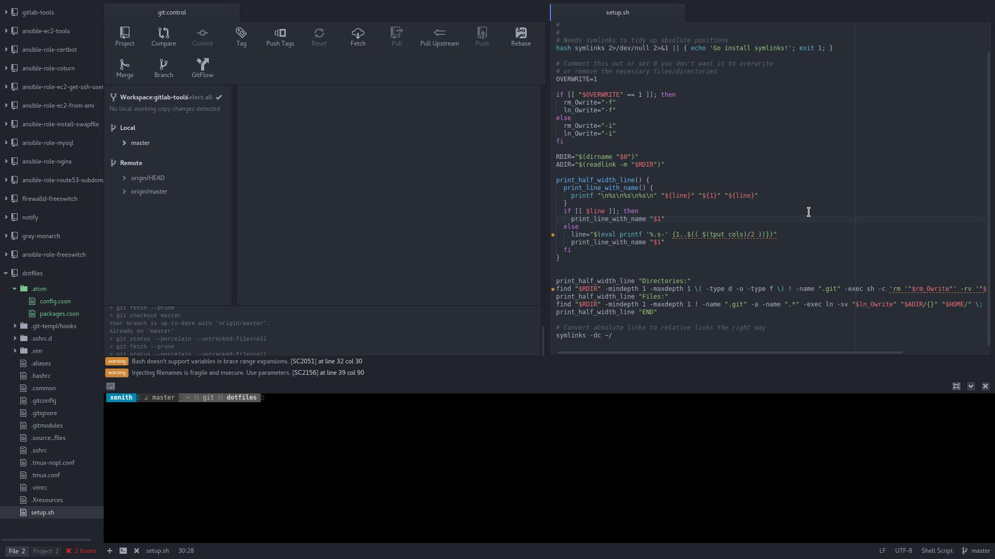
Task: Click the Pull Upstream icon
Action: click(x=439, y=37)
